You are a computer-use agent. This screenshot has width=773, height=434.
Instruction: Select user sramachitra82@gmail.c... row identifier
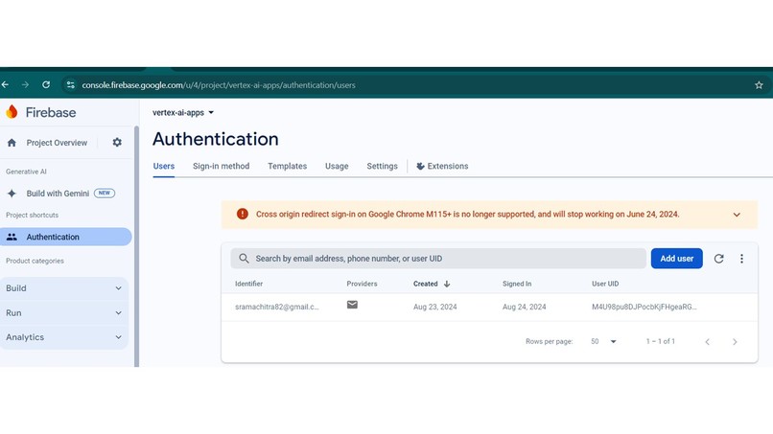click(x=277, y=307)
